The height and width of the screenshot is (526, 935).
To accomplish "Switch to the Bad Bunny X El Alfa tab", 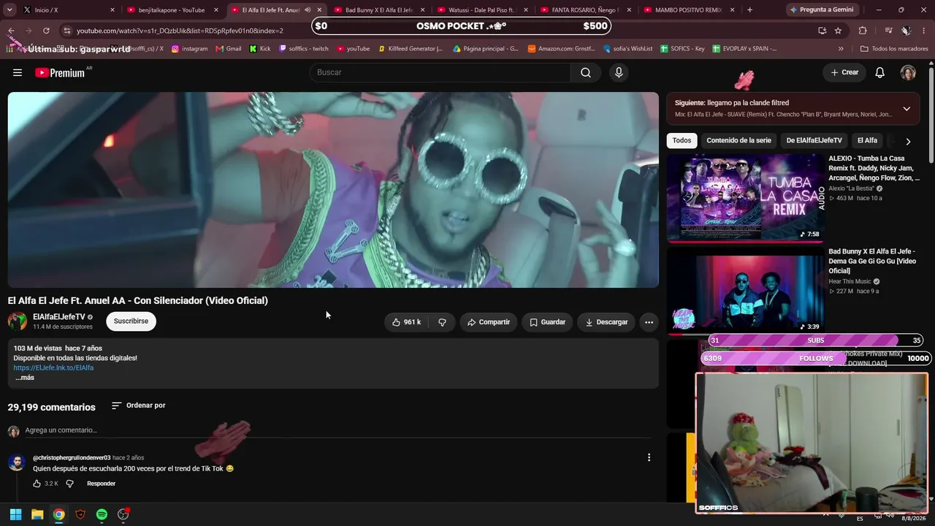I will tap(380, 10).
